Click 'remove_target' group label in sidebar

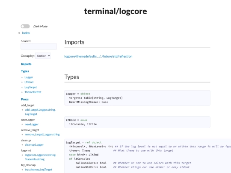30,130
